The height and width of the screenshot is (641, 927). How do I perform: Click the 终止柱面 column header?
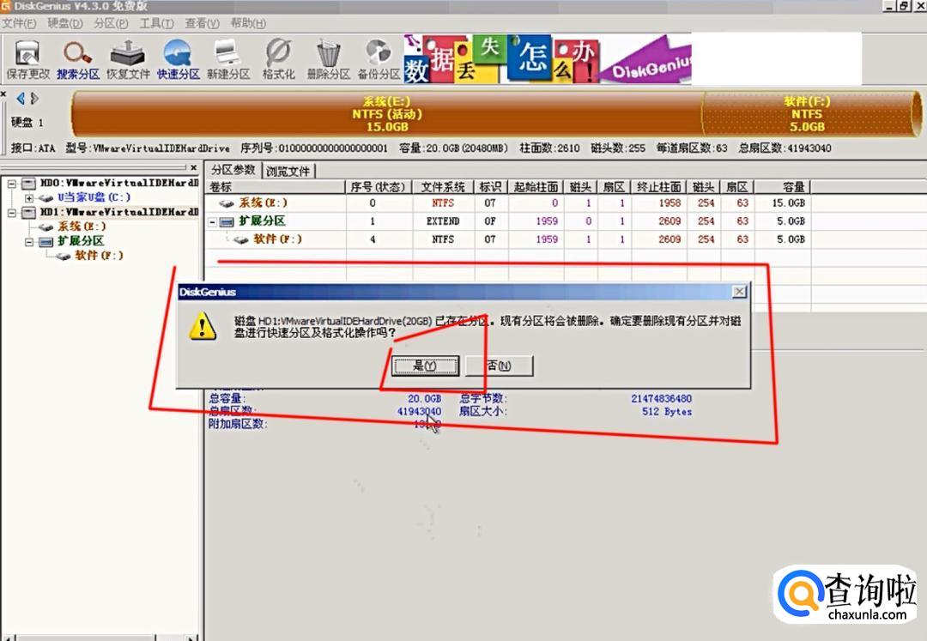[x=658, y=187]
